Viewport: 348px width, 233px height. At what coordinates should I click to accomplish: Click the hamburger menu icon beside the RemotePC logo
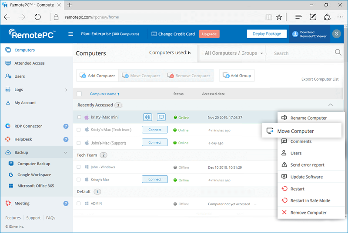tap(71, 34)
